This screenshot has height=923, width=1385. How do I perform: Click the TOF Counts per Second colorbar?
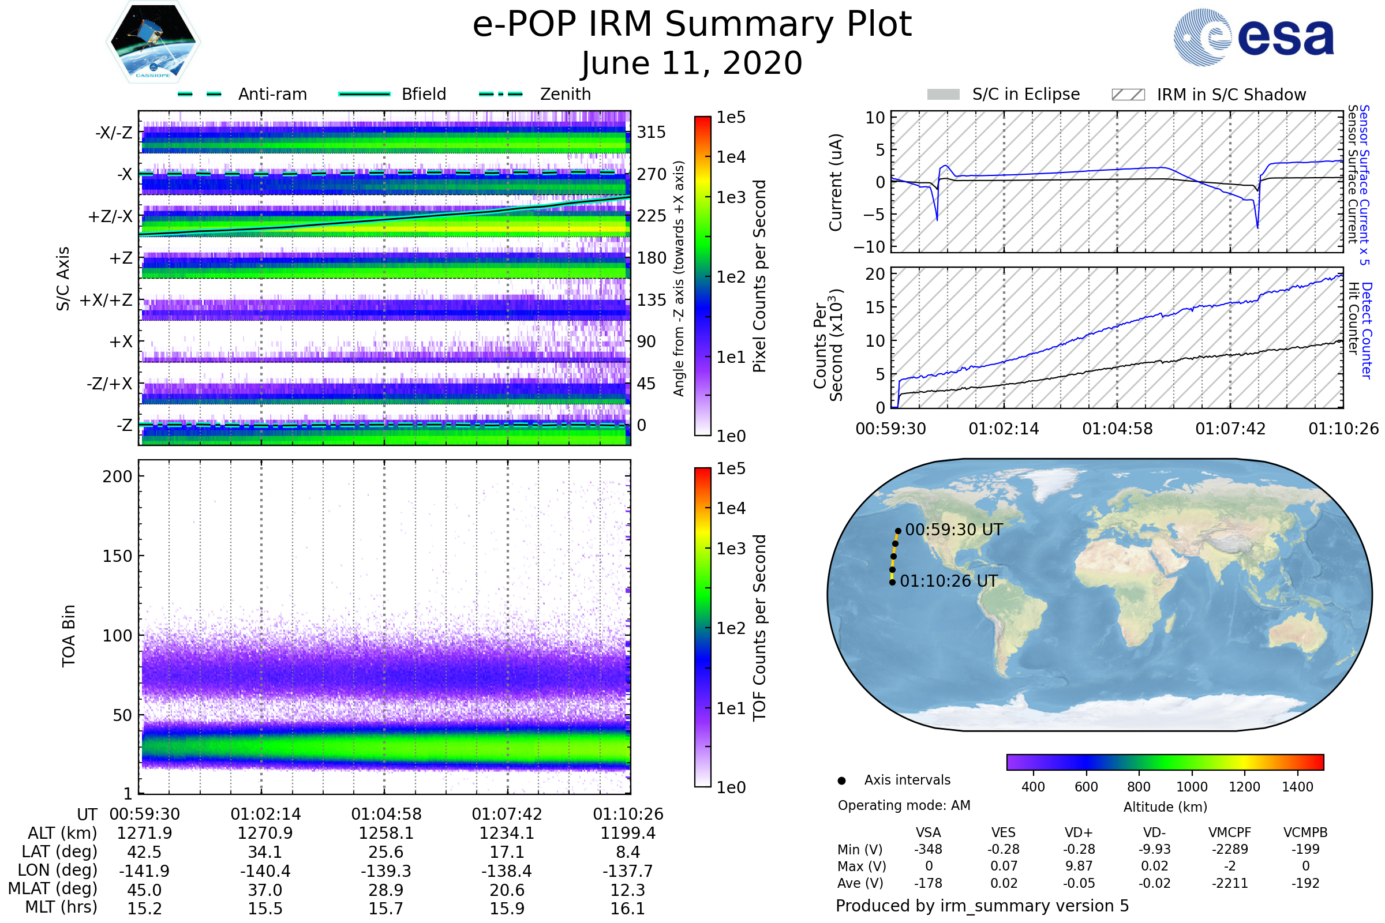coord(702,627)
